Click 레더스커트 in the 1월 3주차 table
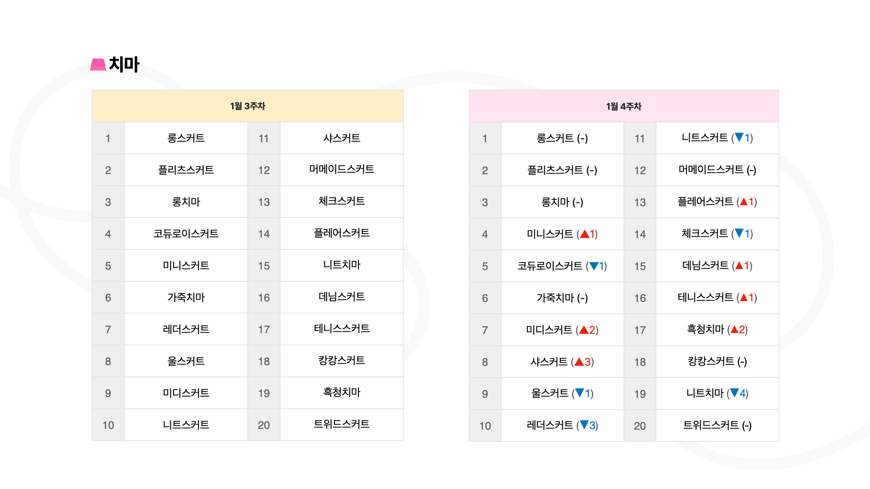 click(186, 329)
